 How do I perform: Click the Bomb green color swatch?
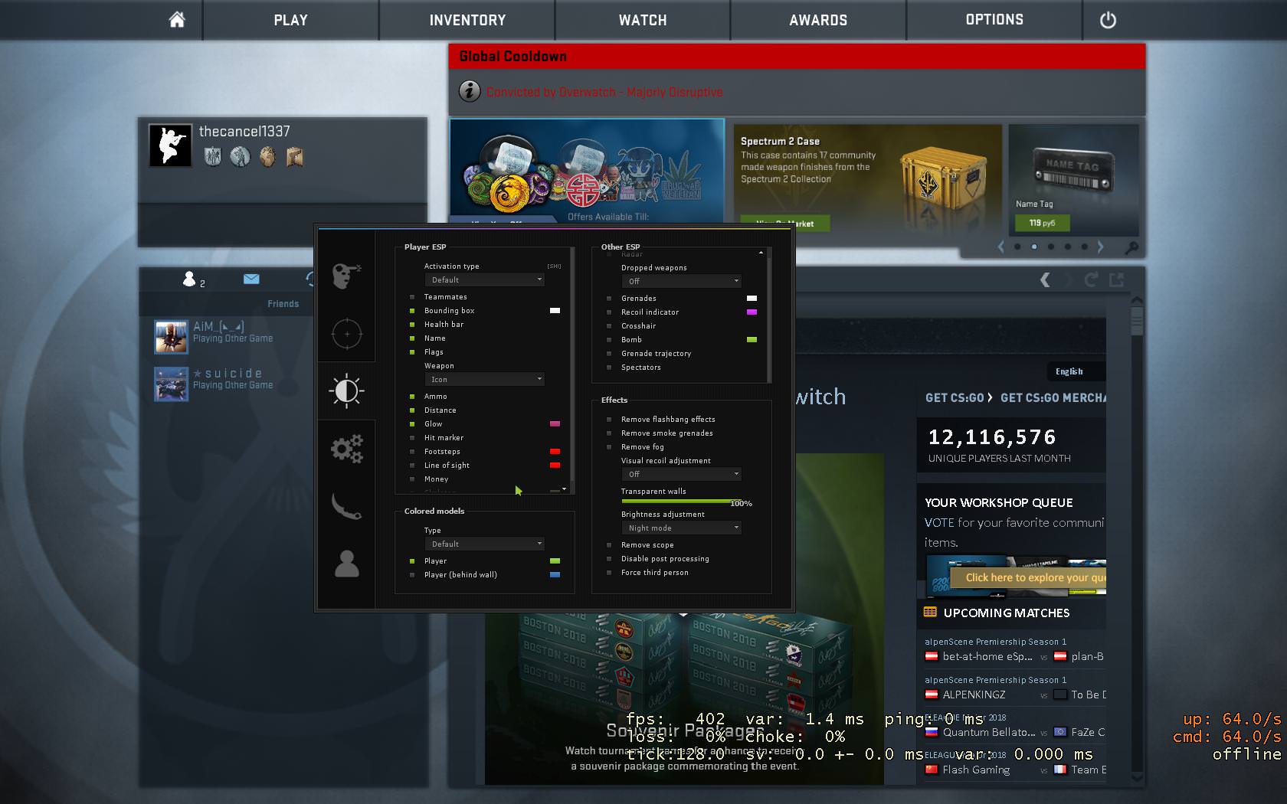752,340
